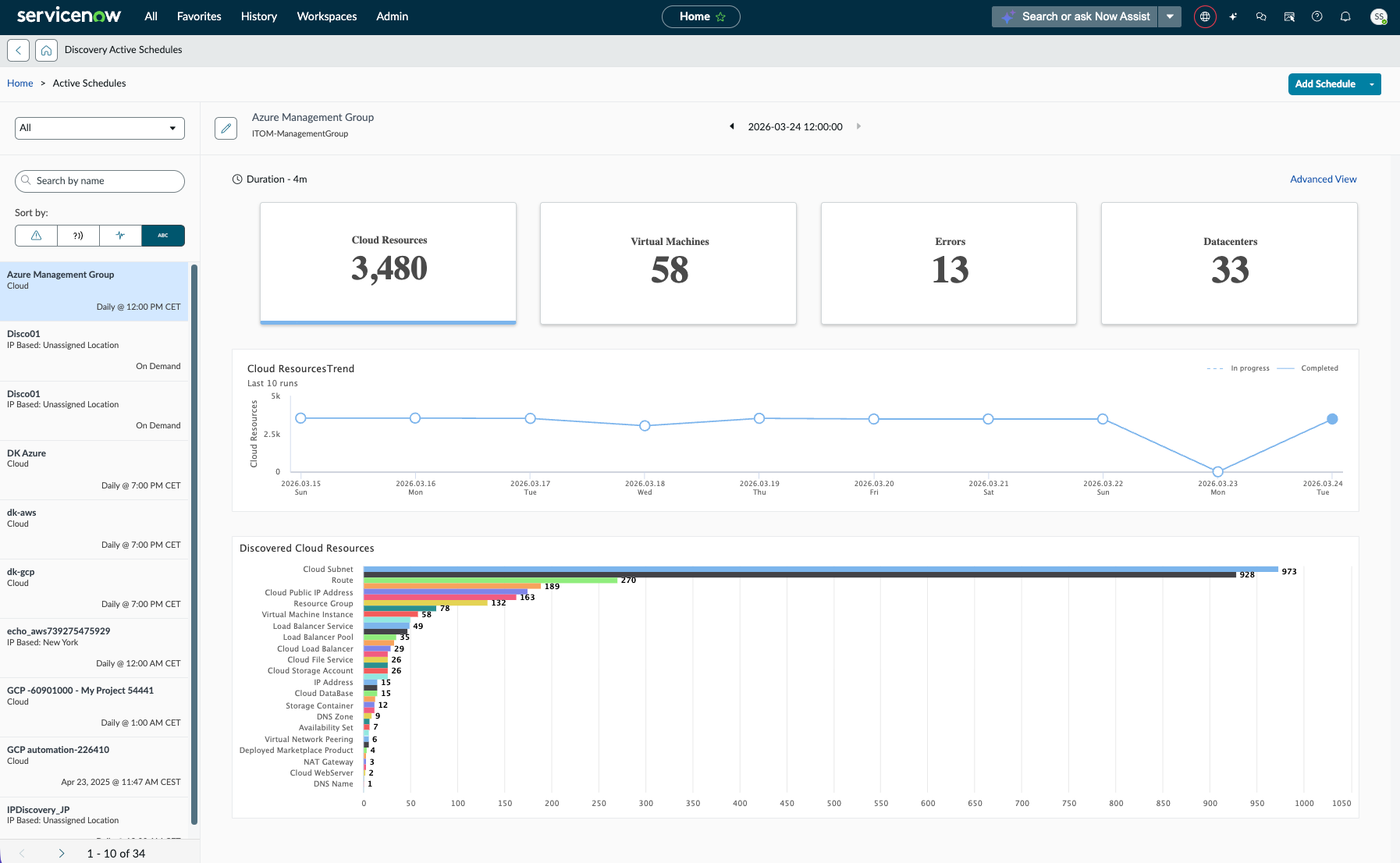Open the Workspaces menu

pyautogui.click(x=327, y=16)
